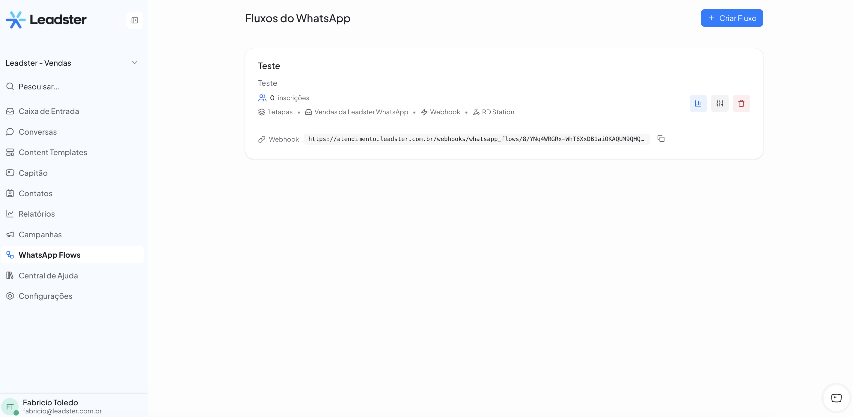This screenshot has width=853, height=417.
Task: Click the Pesquisar search field
Action: (x=39, y=87)
